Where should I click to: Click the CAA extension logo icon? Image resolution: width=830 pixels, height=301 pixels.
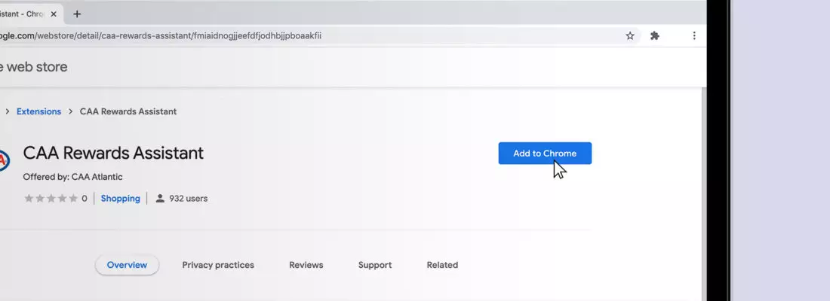click(4, 160)
